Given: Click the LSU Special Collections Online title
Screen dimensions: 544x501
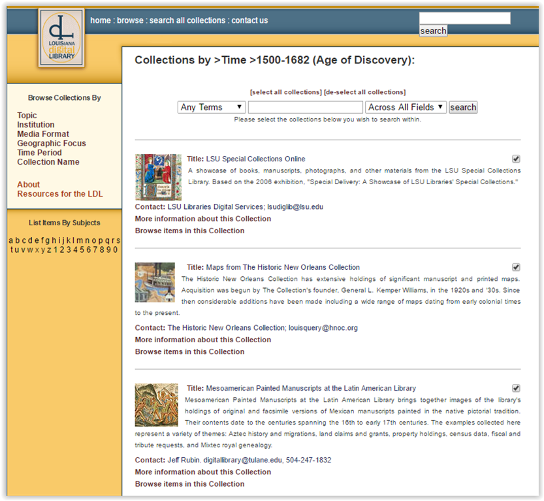Looking at the screenshot, I should point(256,159).
